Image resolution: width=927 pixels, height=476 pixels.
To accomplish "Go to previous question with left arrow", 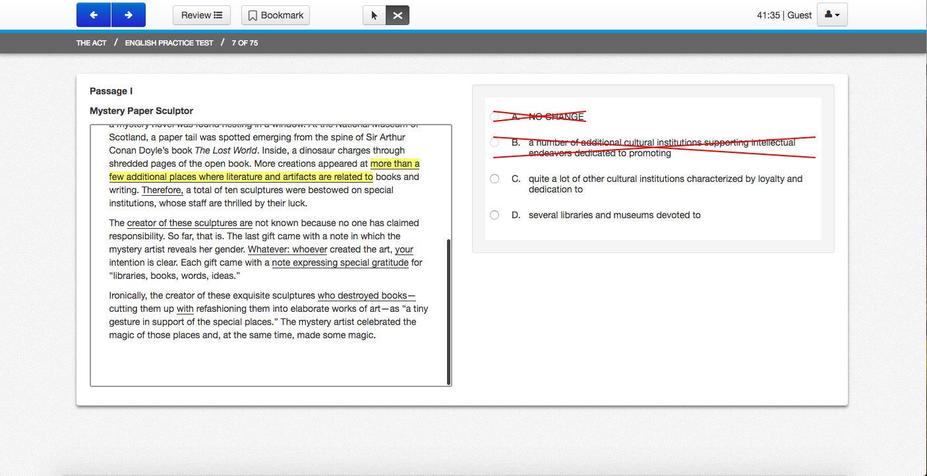I will (94, 15).
